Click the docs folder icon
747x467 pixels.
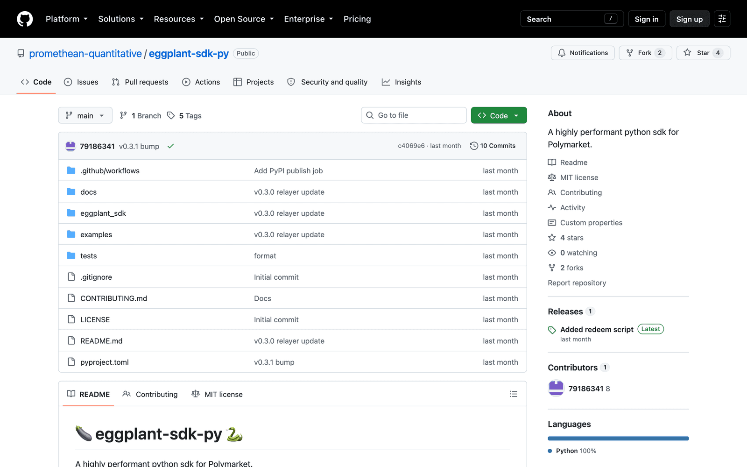coord(71,192)
